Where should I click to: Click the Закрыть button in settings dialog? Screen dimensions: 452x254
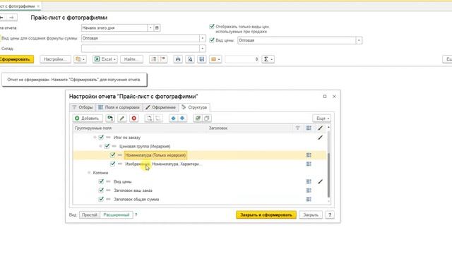pyautogui.click(x=311, y=214)
